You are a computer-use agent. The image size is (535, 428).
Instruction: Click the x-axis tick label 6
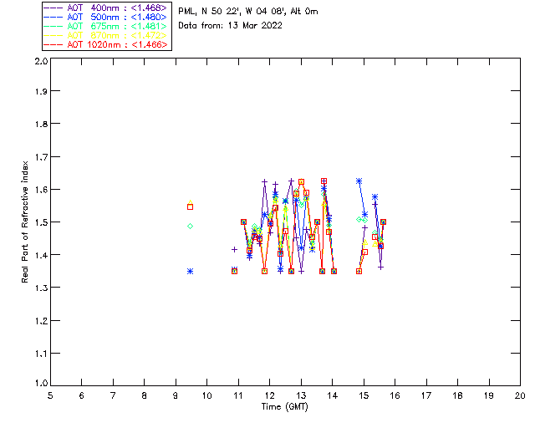pos(82,395)
